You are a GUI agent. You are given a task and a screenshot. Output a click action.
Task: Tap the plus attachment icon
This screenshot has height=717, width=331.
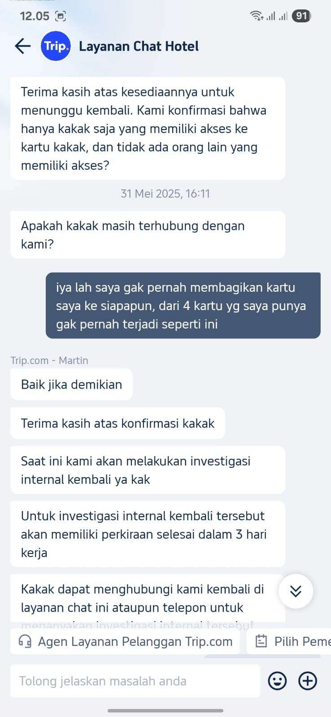308,681
